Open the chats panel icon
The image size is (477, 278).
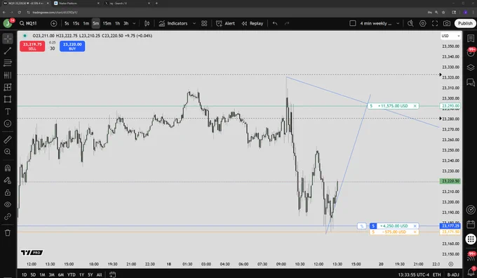[471, 82]
